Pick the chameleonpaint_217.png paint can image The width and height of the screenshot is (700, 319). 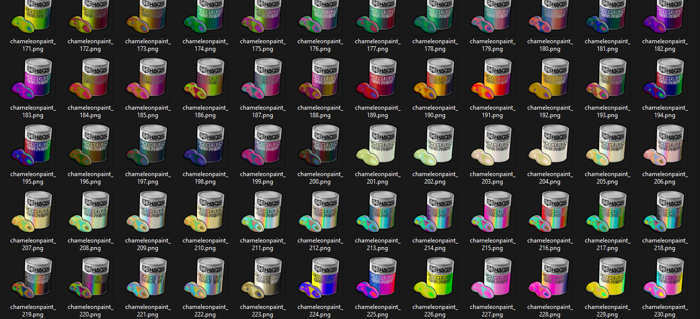[607, 212]
